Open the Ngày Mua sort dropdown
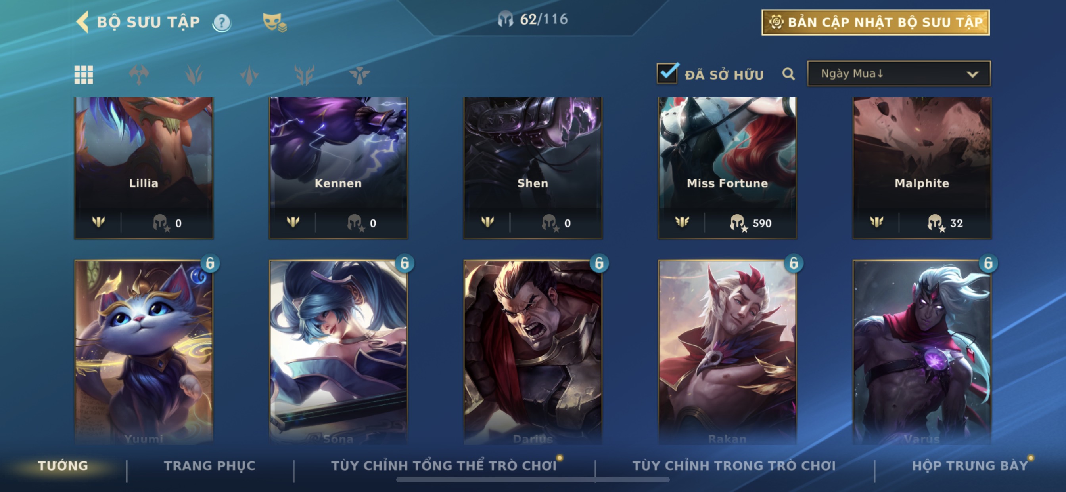This screenshot has height=492, width=1066. point(899,74)
